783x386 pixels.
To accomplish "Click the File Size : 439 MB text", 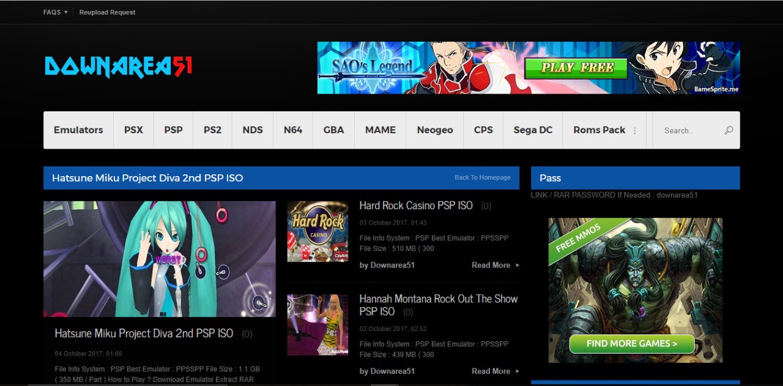I will [x=397, y=354].
